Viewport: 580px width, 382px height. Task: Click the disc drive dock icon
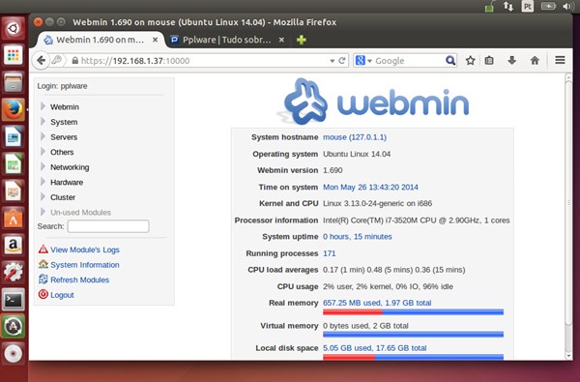[14, 353]
